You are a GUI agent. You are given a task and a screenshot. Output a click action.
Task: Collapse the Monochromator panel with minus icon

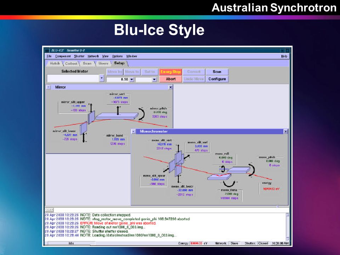point(134,131)
